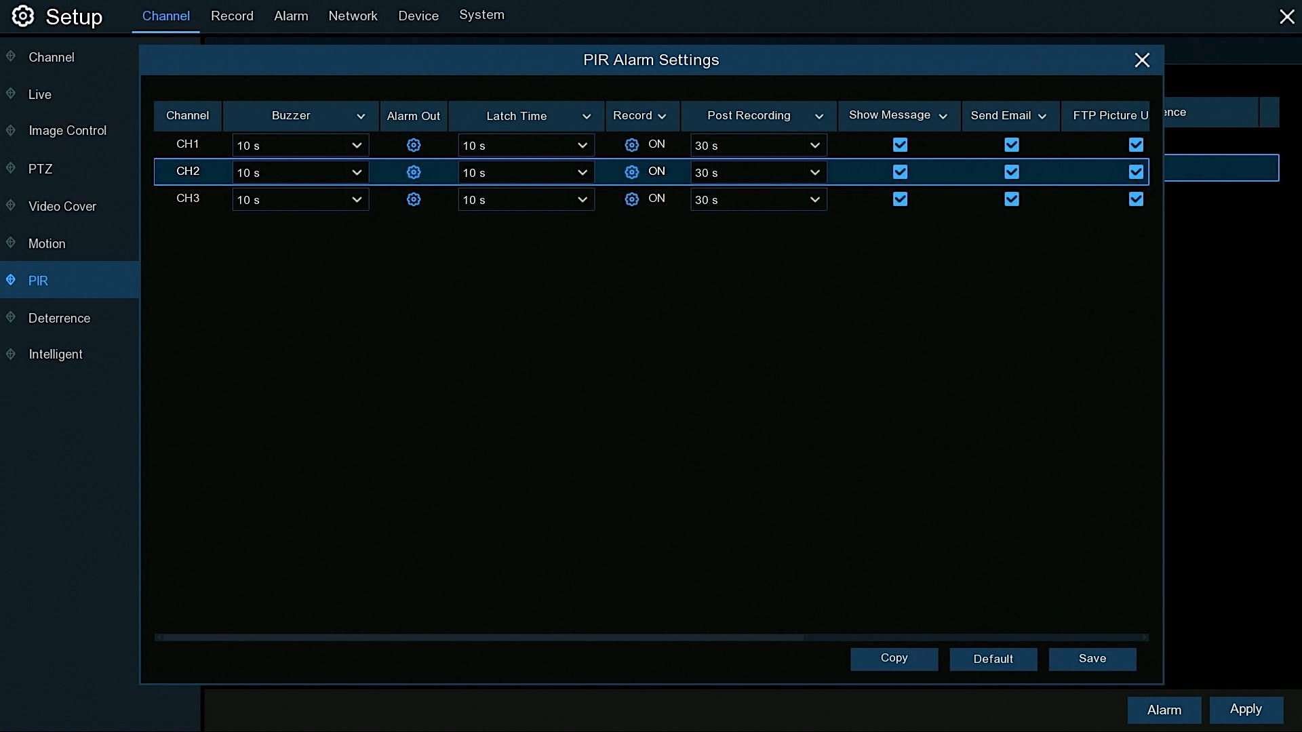1302x732 pixels.
Task: Open Motion in the sidebar menu
Action: (47, 243)
